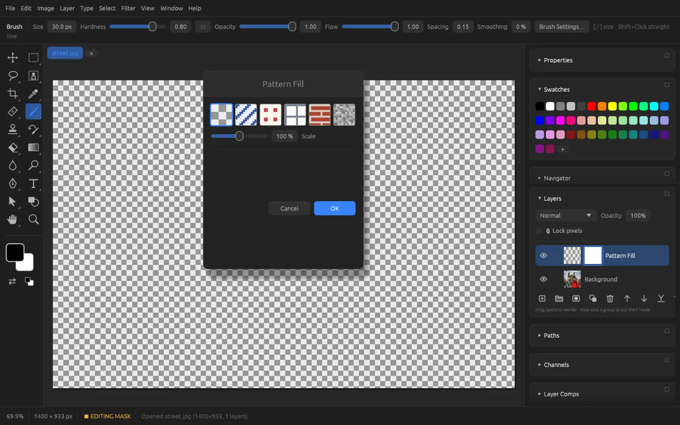Image resolution: width=680 pixels, height=425 pixels.
Task: Add a new swatch with plus button
Action: tap(563, 149)
